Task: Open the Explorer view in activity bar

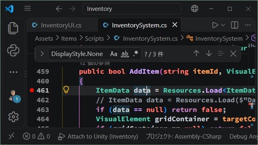Action: point(13,28)
